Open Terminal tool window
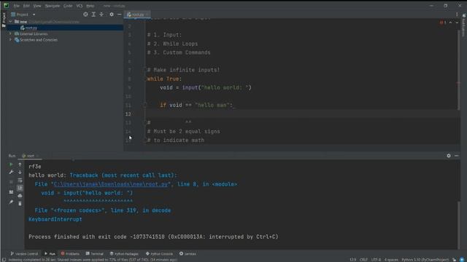Screen dimensions: 467x262 pos(94,254)
